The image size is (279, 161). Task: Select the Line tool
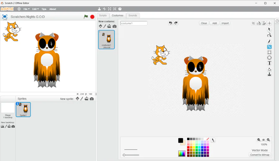point(269,47)
